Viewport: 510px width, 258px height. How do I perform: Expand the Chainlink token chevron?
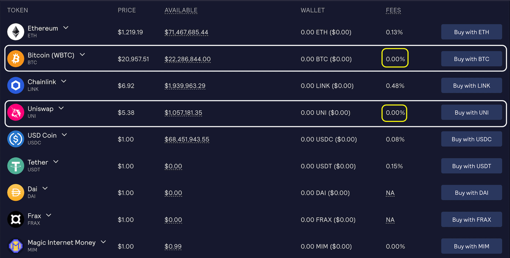(64, 81)
